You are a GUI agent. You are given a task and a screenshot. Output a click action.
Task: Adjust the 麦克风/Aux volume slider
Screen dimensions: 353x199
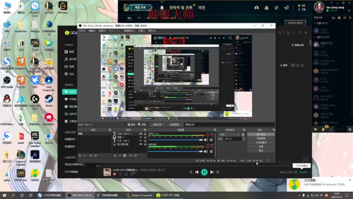[176, 140]
